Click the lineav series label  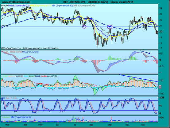(32, 76)
